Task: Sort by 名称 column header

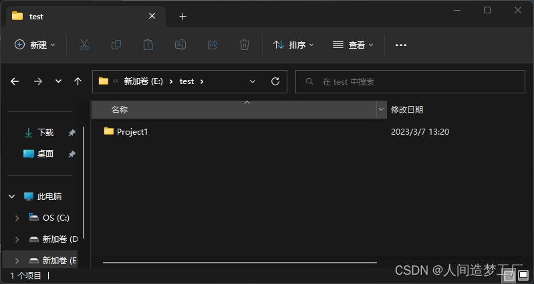Action: 234,110
